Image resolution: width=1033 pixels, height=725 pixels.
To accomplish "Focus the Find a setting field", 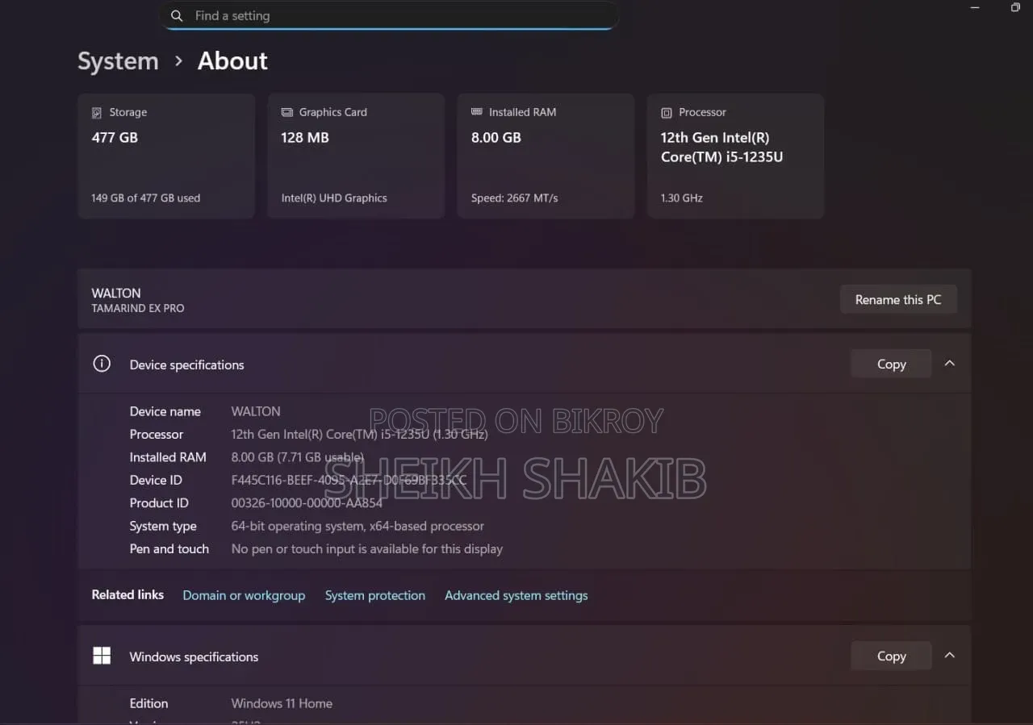I will pyautogui.click(x=389, y=15).
